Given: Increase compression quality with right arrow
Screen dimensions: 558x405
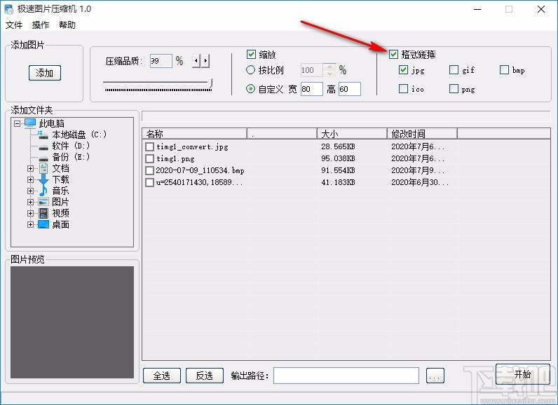Looking at the screenshot, I should pos(205,61).
